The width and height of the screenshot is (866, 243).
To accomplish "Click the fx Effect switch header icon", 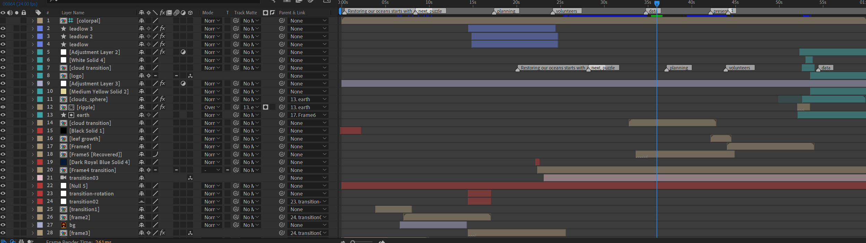I will point(162,12).
